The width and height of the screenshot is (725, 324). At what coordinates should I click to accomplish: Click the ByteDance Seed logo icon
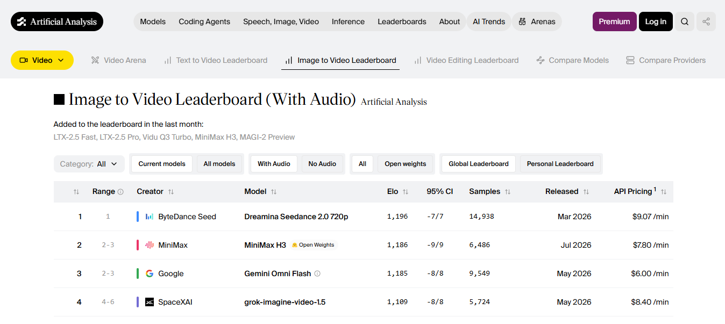(150, 217)
